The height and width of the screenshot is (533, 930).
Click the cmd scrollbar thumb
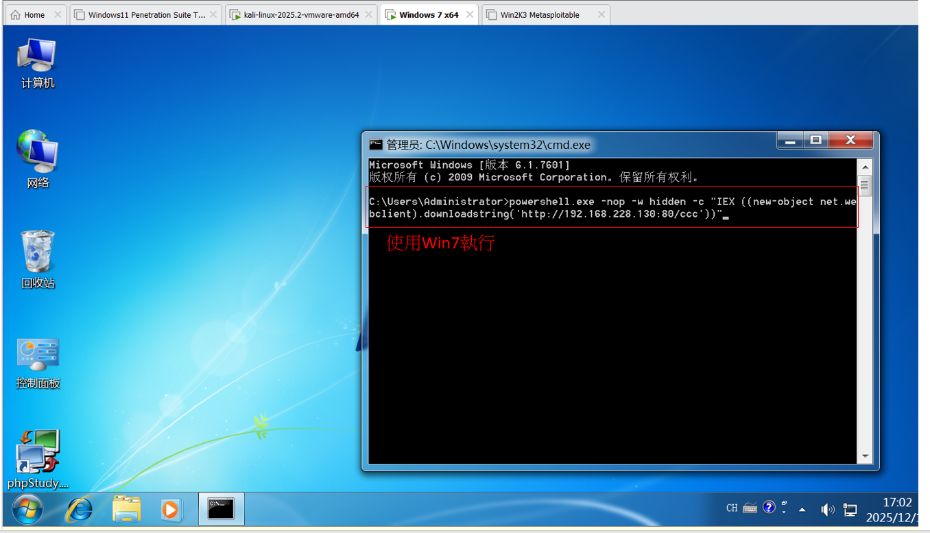(865, 185)
